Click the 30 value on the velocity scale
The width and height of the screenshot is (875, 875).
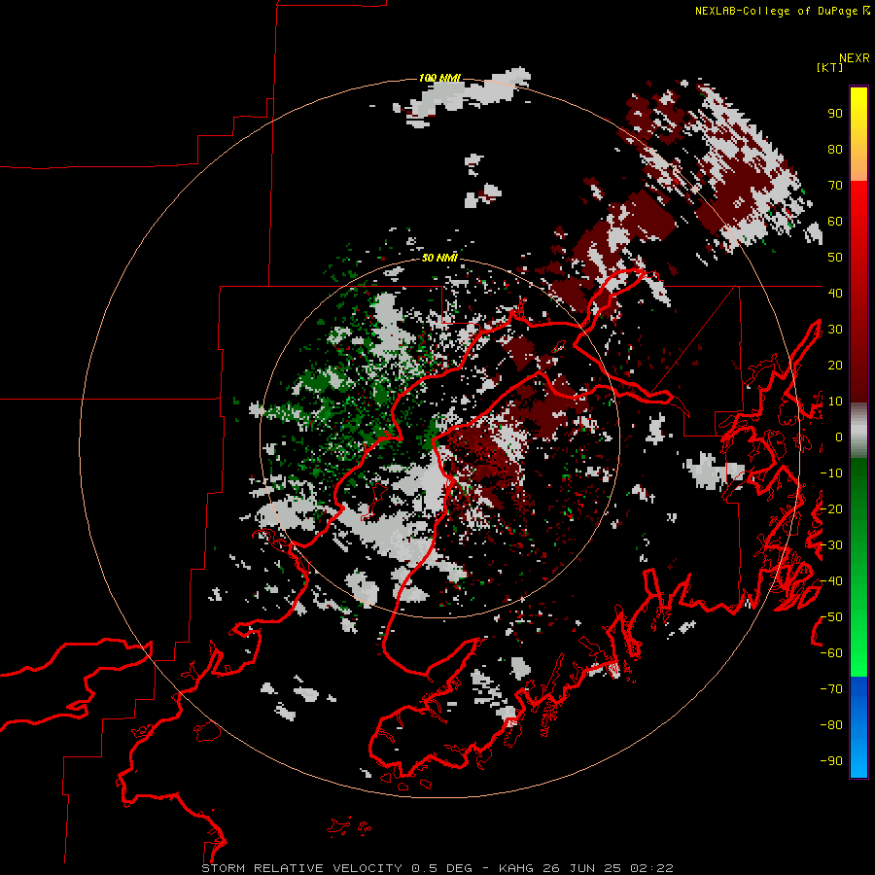click(x=835, y=330)
